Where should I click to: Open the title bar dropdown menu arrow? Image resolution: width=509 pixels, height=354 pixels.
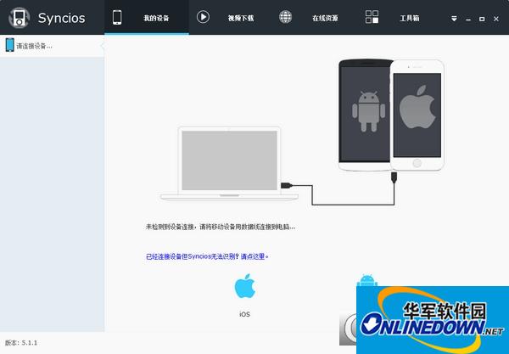pos(454,19)
